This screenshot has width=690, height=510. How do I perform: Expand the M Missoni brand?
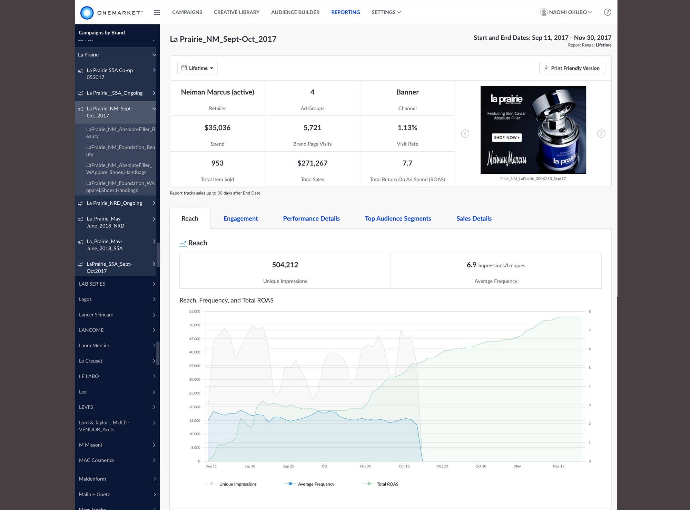154,445
